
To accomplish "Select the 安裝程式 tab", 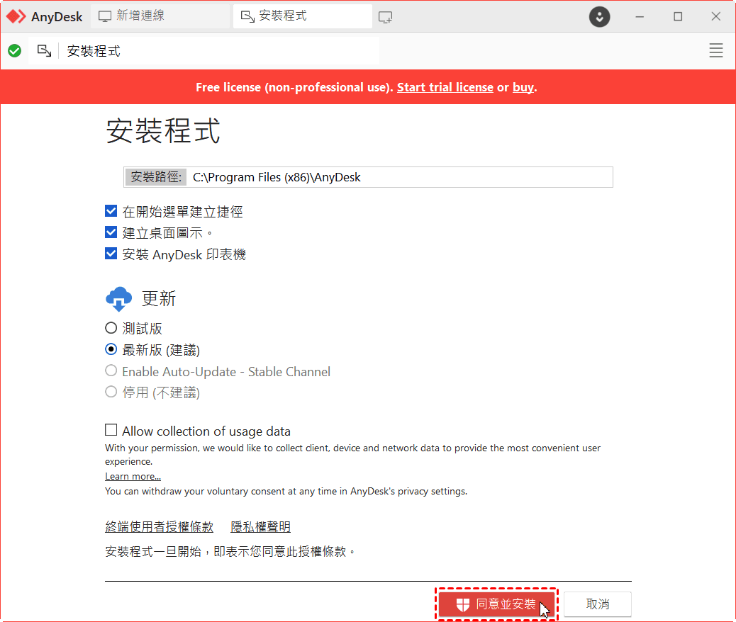I will [302, 16].
